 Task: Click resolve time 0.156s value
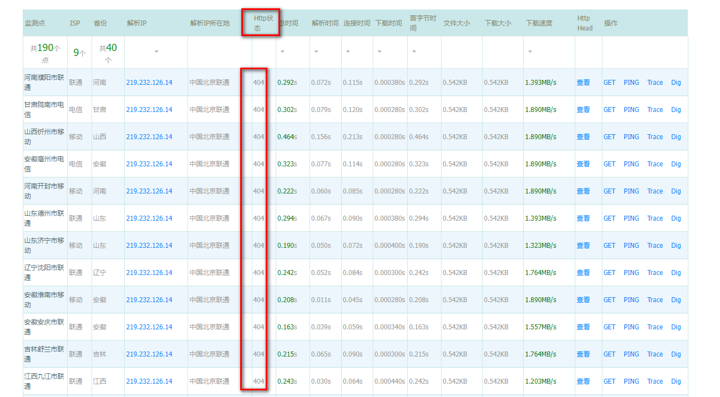point(321,137)
